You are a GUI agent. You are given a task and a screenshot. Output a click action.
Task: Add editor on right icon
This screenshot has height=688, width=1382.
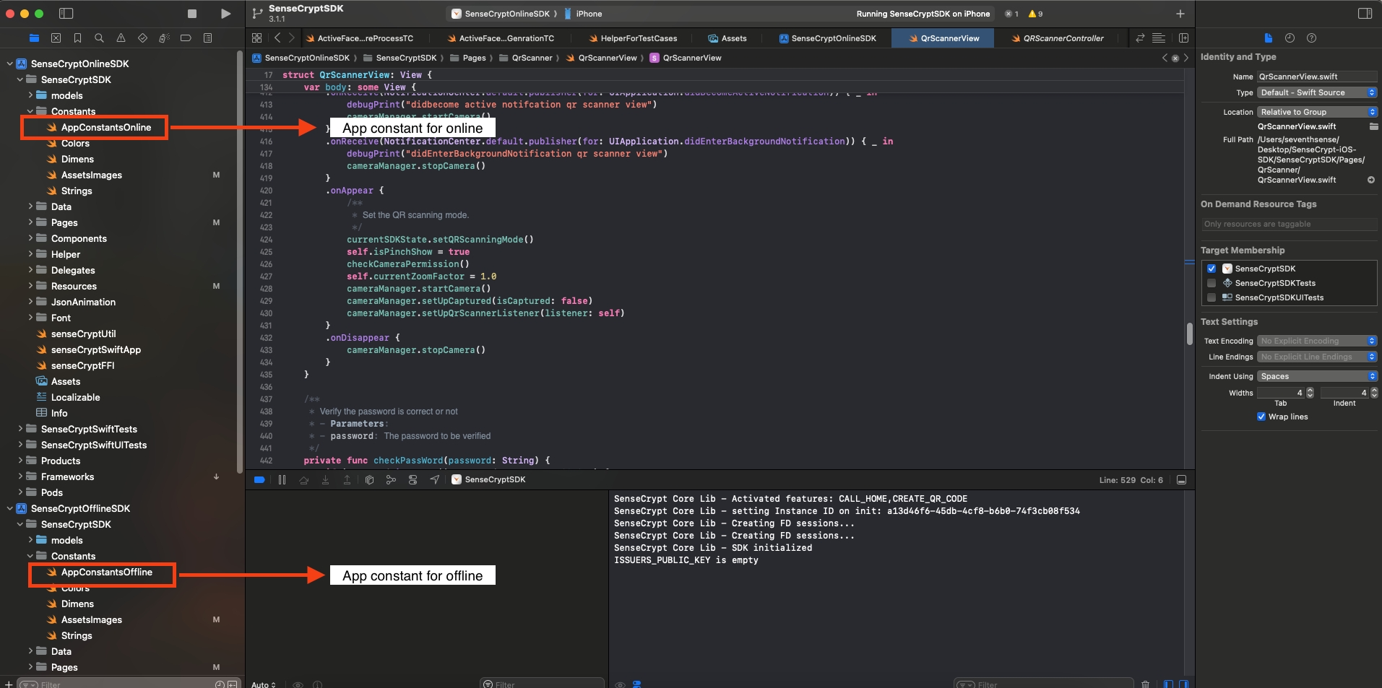coord(1183,38)
